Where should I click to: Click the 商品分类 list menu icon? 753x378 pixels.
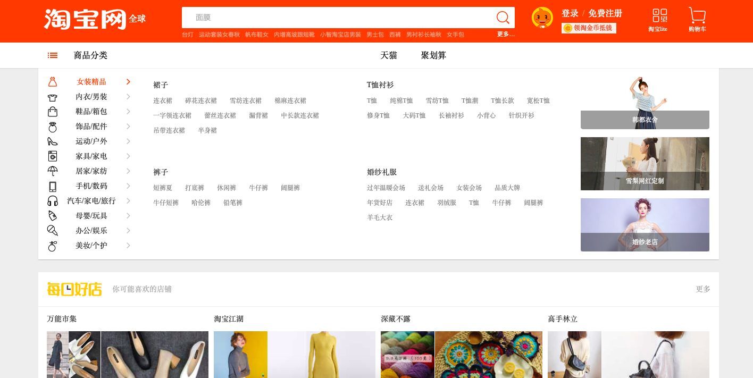click(53, 55)
